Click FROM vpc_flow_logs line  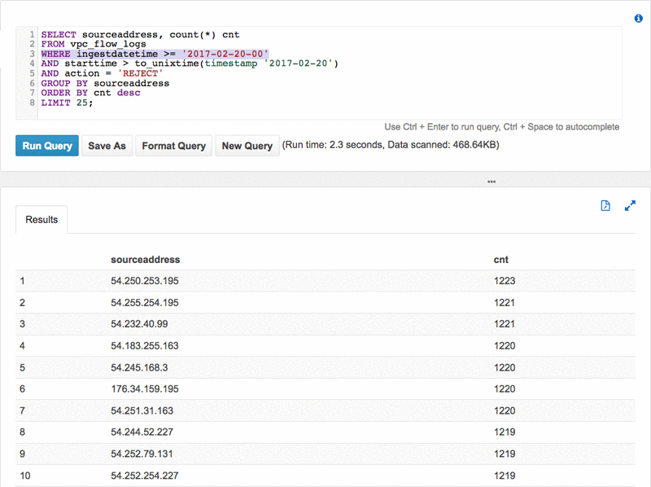tap(94, 44)
